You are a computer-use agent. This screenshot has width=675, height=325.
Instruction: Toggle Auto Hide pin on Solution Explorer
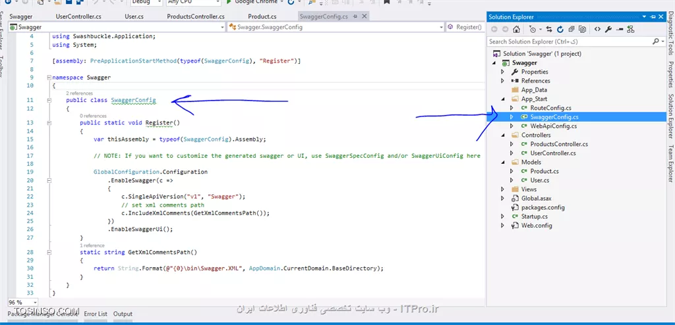(653, 16)
